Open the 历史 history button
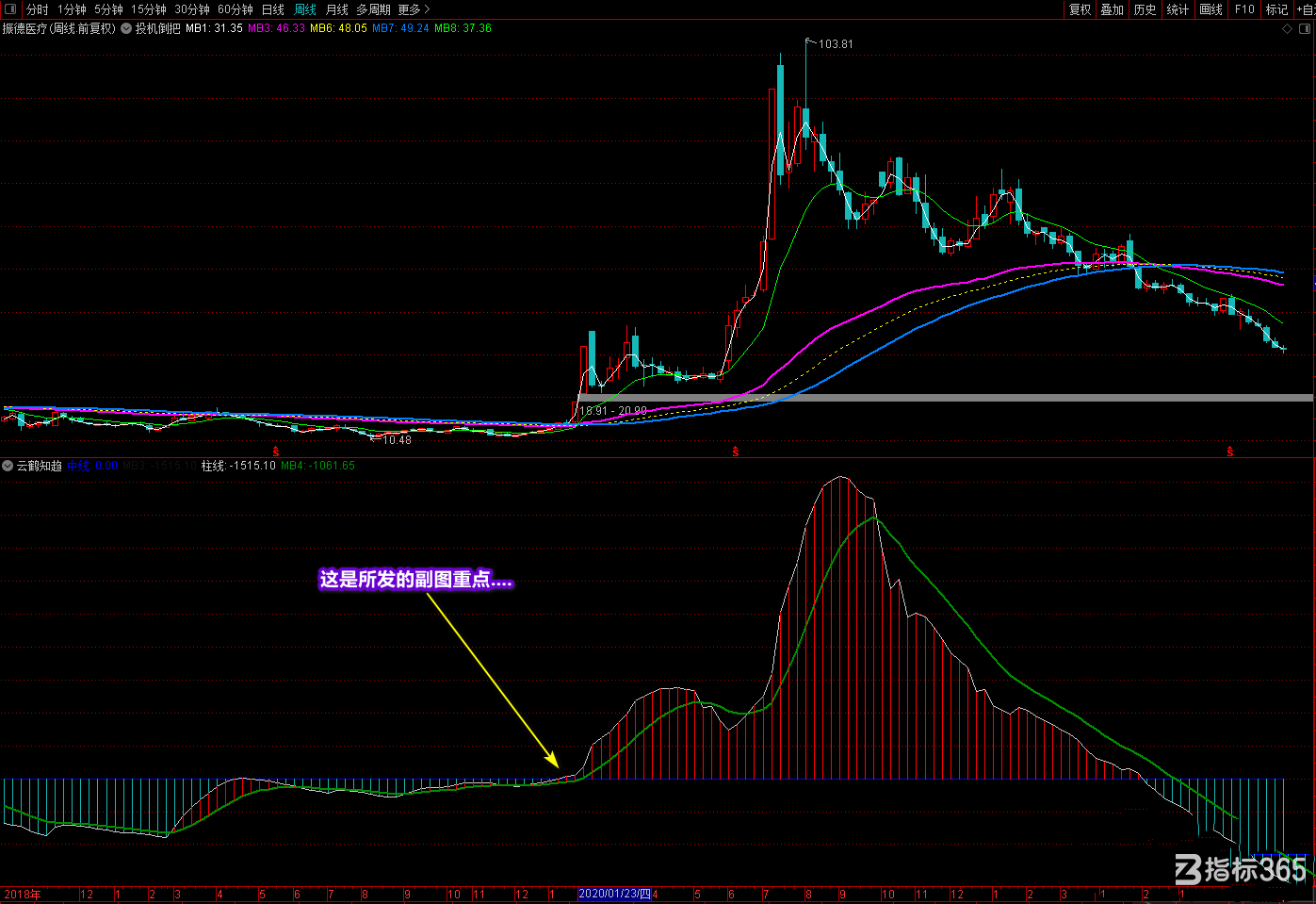The width and height of the screenshot is (1316, 904). [1145, 9]
